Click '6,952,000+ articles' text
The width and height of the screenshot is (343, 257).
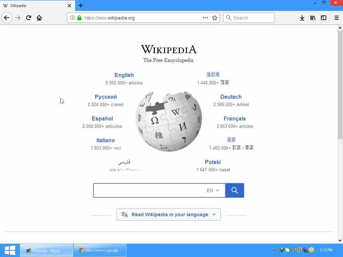[x=124, y=83]
